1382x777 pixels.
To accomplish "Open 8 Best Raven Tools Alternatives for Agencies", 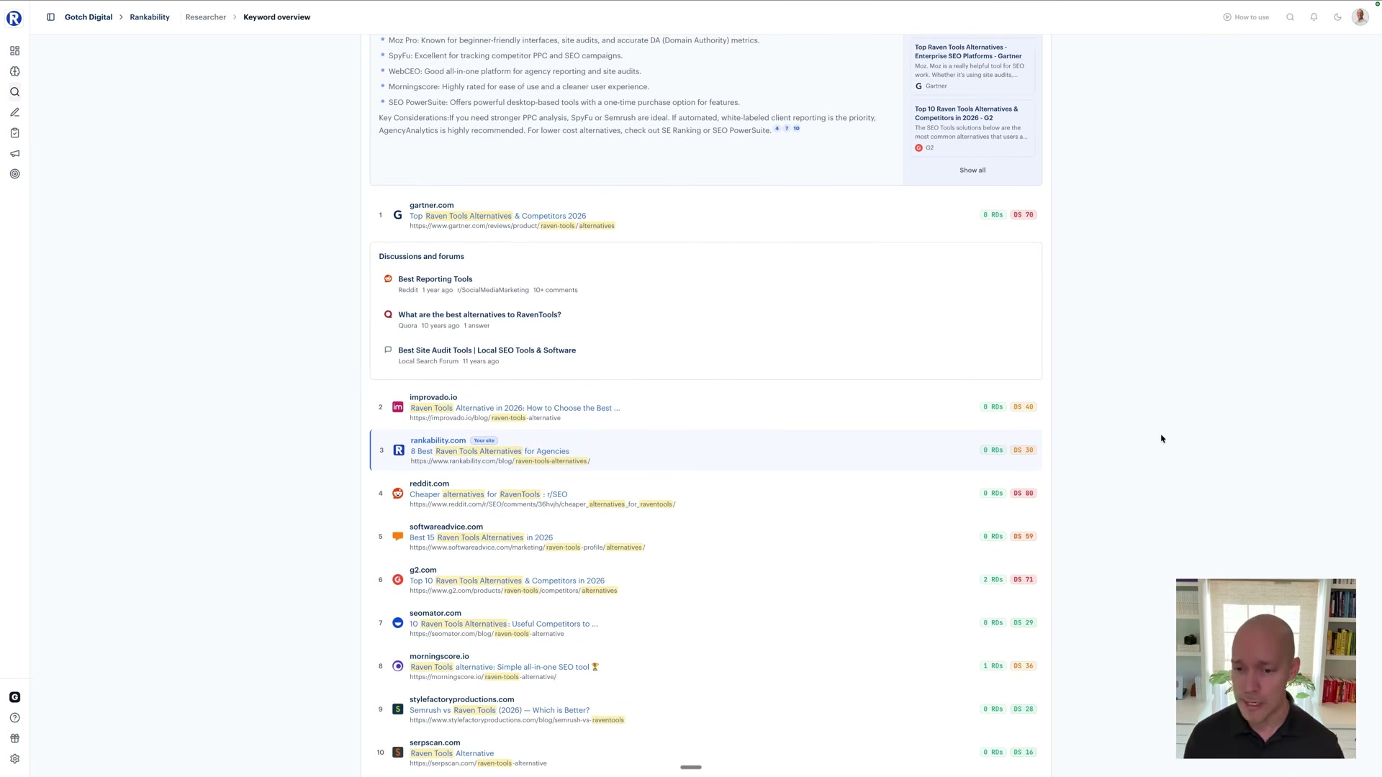I will pyautogui.click(x=489, y=451).
